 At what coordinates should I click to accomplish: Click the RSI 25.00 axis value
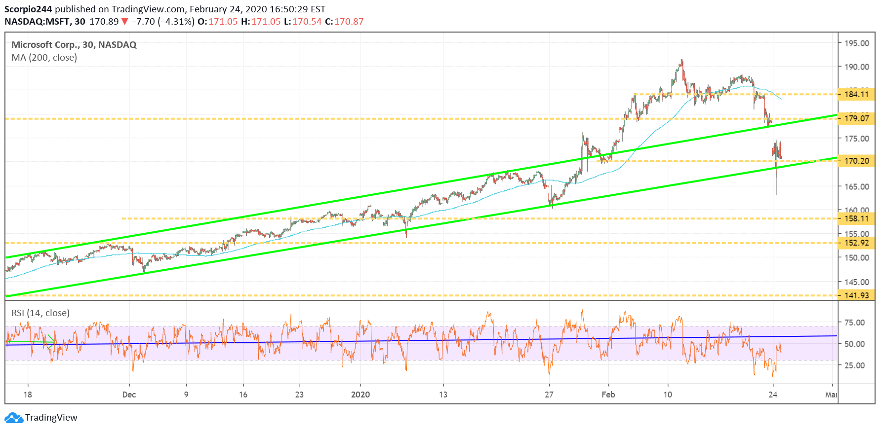pos(855,365)
